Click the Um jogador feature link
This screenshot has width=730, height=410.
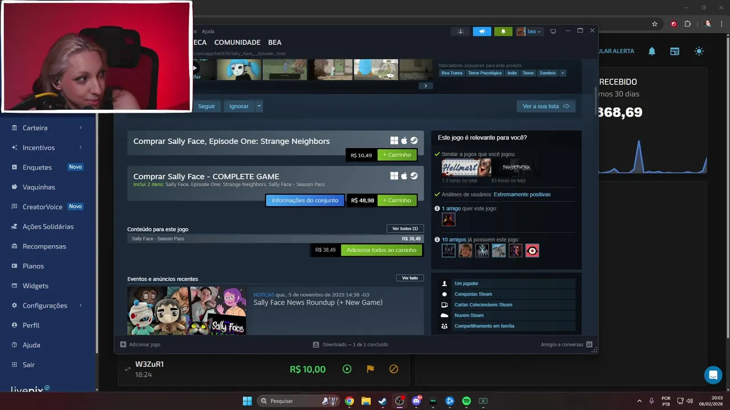pos(467,284)
